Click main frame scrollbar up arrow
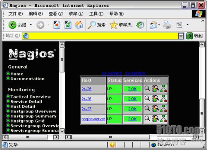 tap(202, 45)
